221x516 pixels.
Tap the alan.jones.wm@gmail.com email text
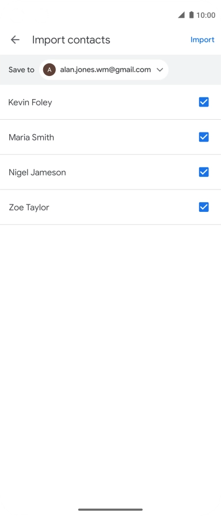tap(105, 70)
